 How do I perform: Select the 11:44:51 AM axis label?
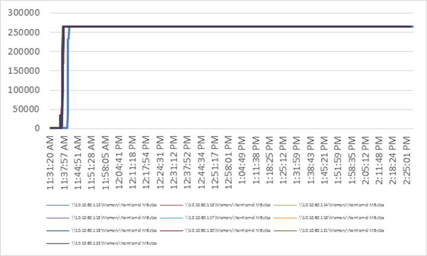tap(78, 163)
